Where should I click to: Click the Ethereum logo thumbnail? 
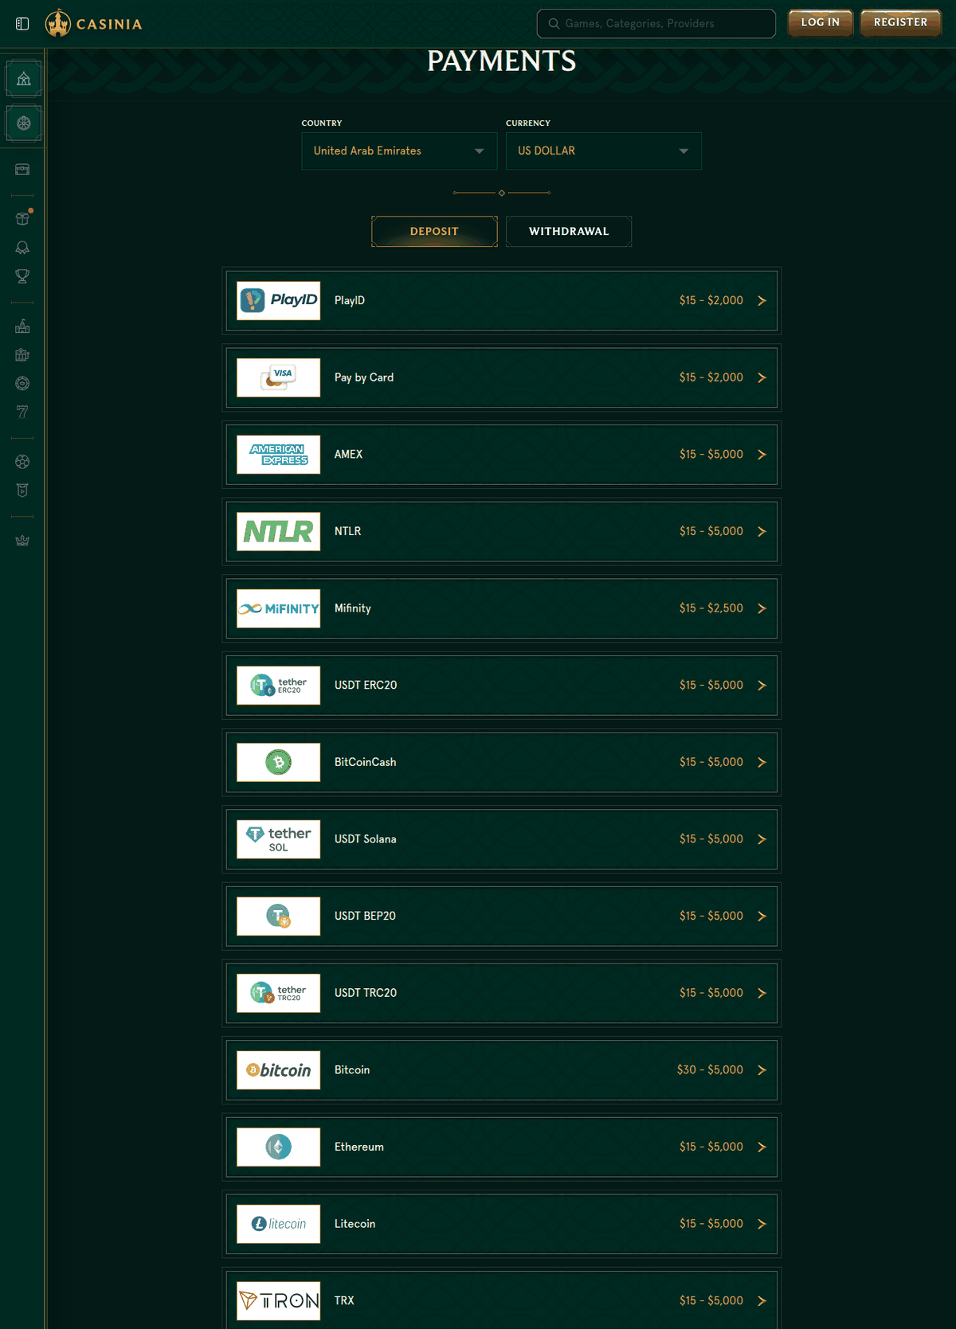tap(279, 1147)
